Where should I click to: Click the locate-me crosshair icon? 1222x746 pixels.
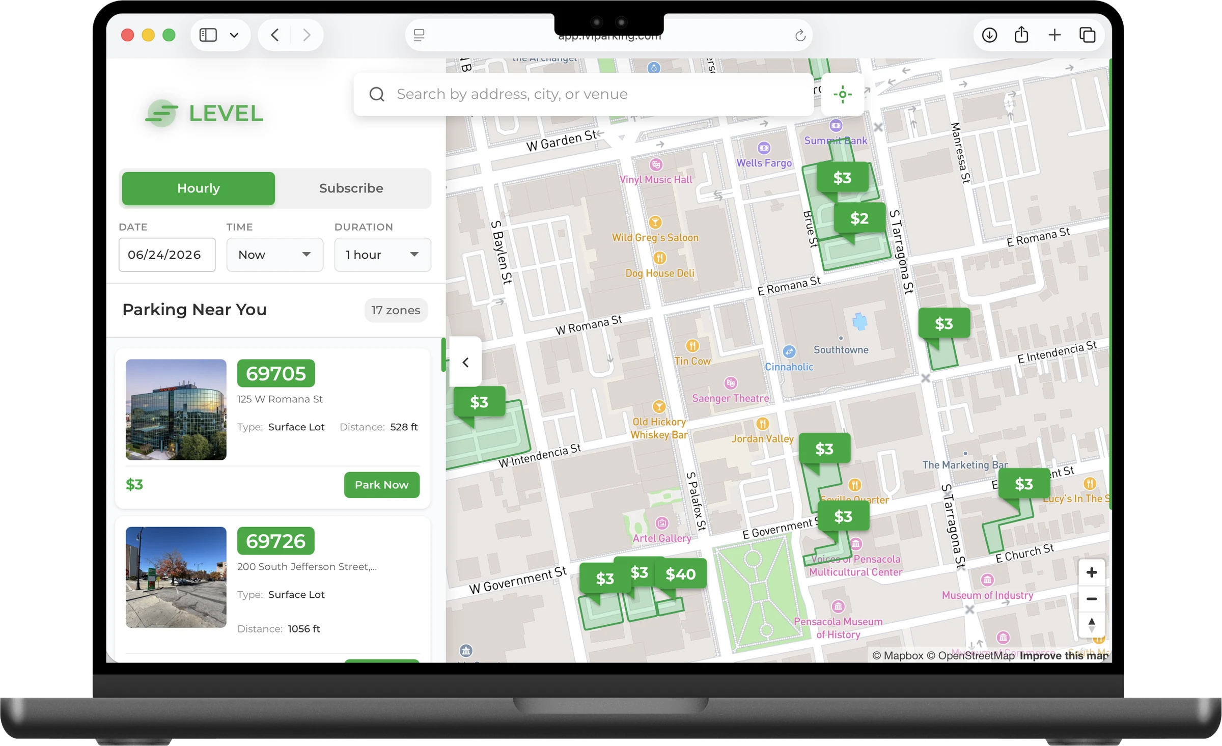coord(842,94)
